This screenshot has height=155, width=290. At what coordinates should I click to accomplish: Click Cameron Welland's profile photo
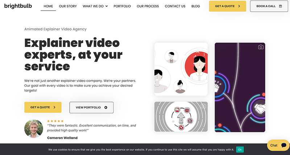(x=34, y=129)
